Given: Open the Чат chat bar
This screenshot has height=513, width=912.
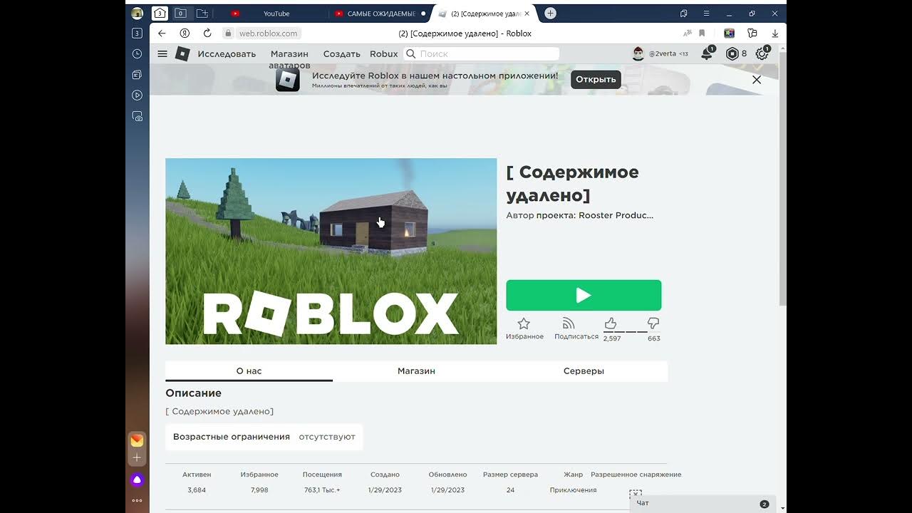Looking at the screenshot, I should point(702,504).
